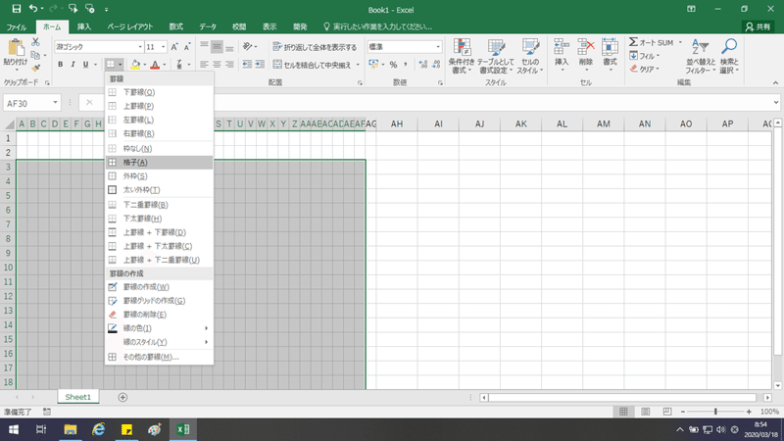Screen dimensions: 784x441
Task: Toggle Underline formatting
Action: pyautogui.click(x=85, y=65)
